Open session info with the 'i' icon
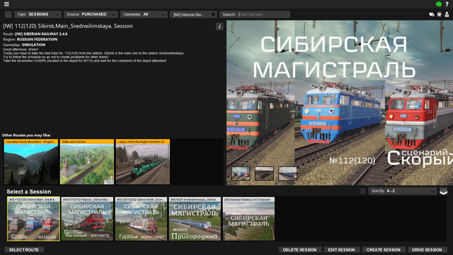453x255 pixels. coord(219,27)
